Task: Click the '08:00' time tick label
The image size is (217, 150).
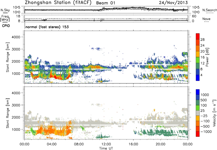Action: click(x=79, y=144)
